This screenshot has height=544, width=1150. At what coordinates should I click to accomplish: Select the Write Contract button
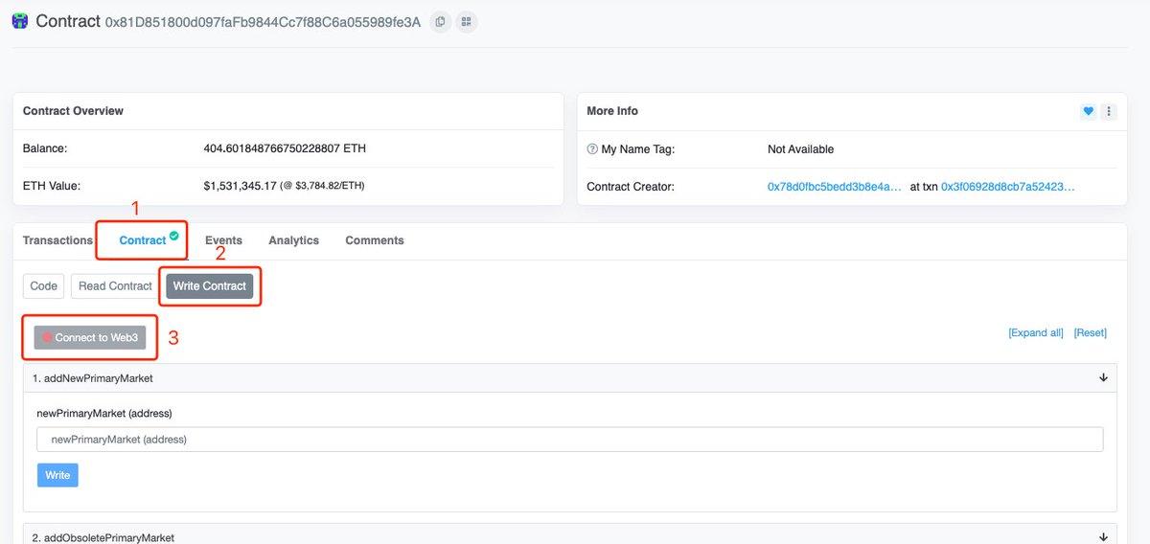[210, 285]
